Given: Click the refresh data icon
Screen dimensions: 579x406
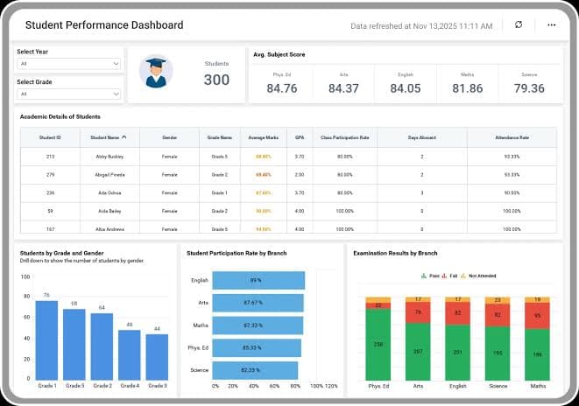Looking at the screenshot, I should (519, 24).
